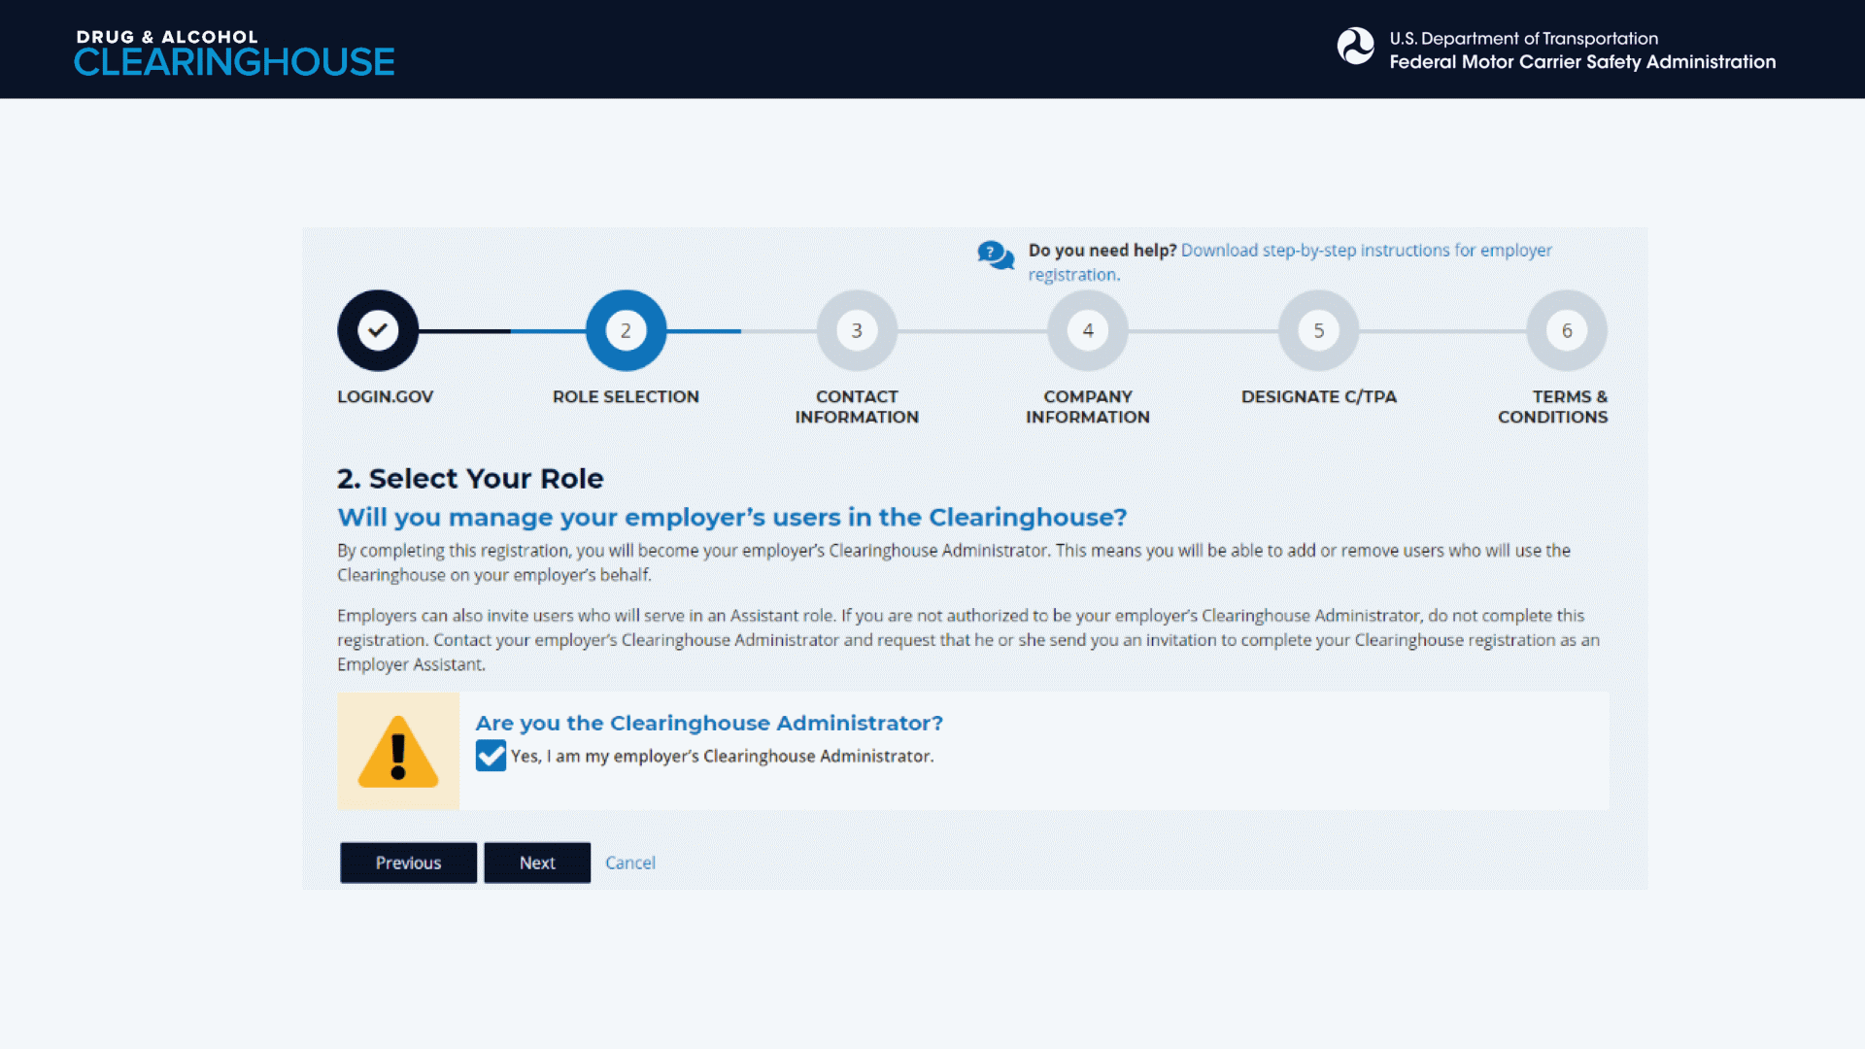Click the Previous button
The image size is (1865, 1049).
pyautogui.click(x=408, y=863)
